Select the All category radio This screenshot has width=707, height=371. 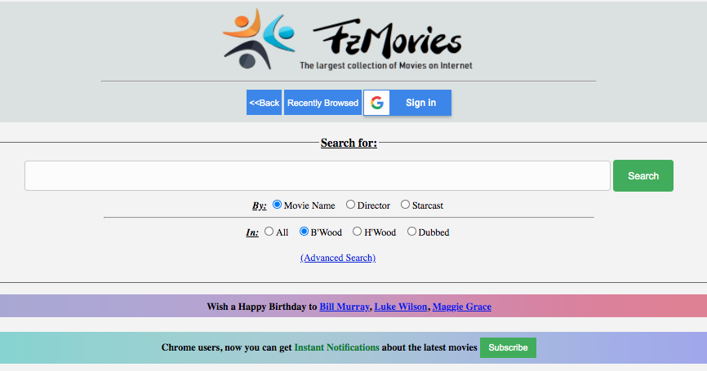click(269, 232)
